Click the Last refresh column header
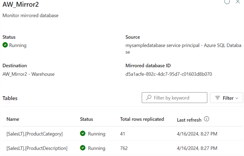This screenshot has height=156, width=244. (x=189, y=119)
